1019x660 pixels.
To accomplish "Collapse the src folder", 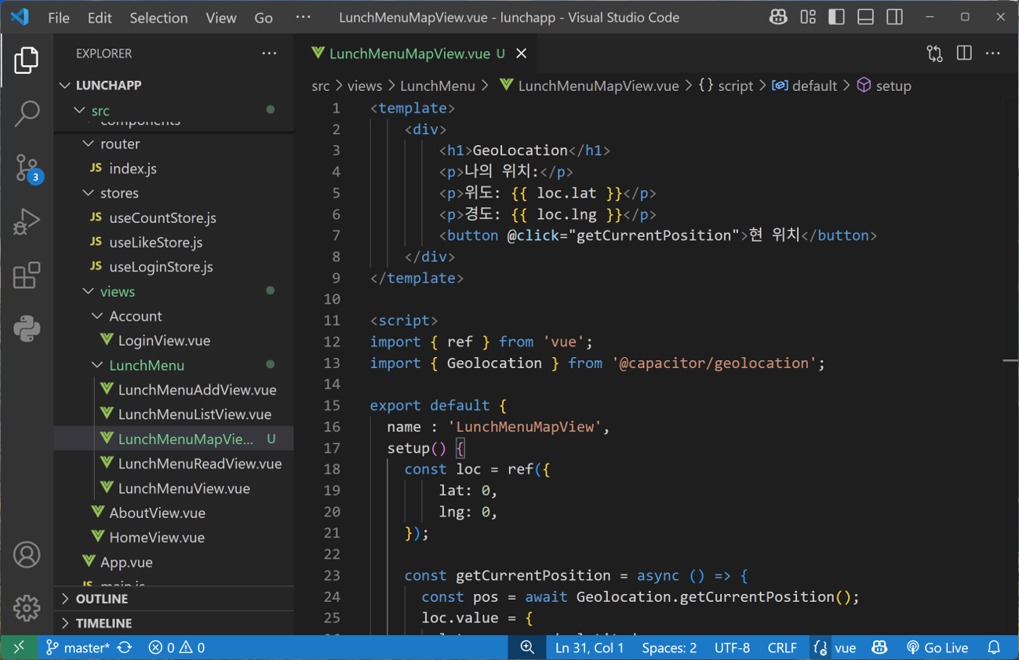I will (173, 111).
